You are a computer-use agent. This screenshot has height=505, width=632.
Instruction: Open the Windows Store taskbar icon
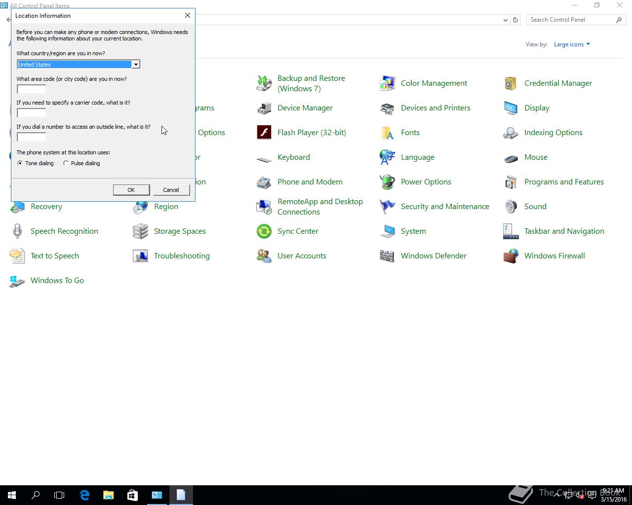click(132, 495)
